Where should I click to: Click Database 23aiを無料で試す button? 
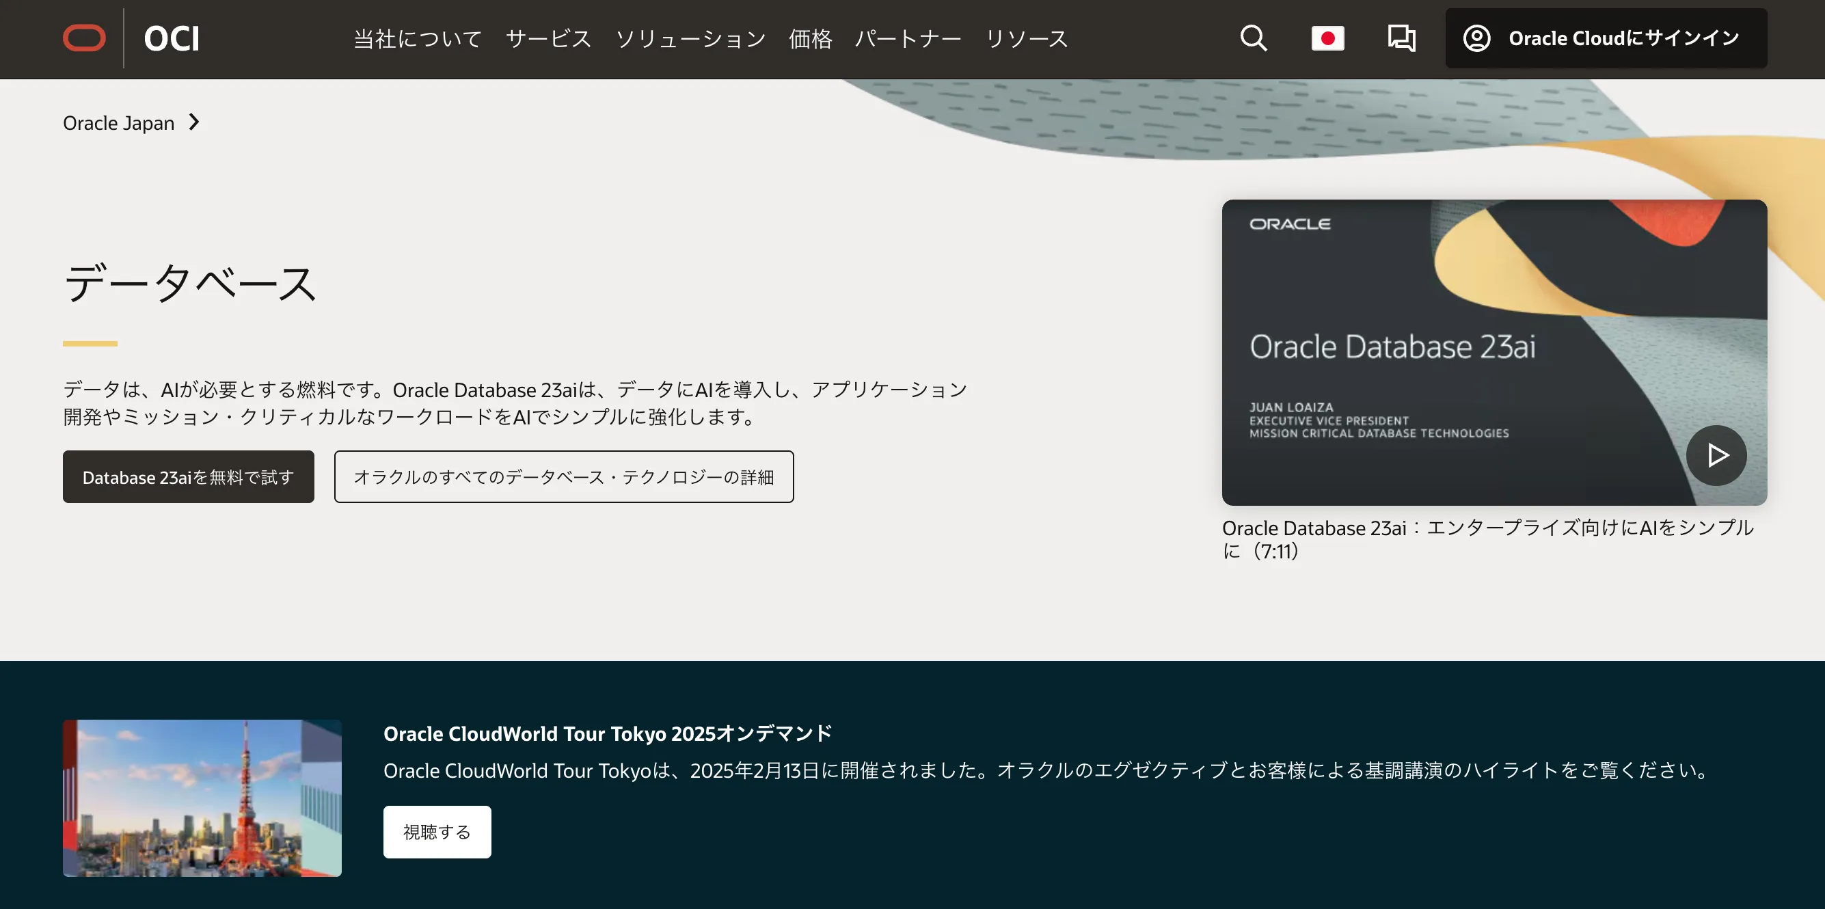pos(189,477)
